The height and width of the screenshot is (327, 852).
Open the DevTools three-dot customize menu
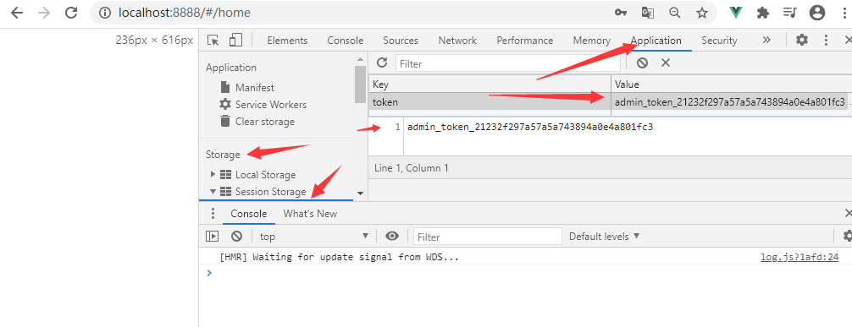826,40
